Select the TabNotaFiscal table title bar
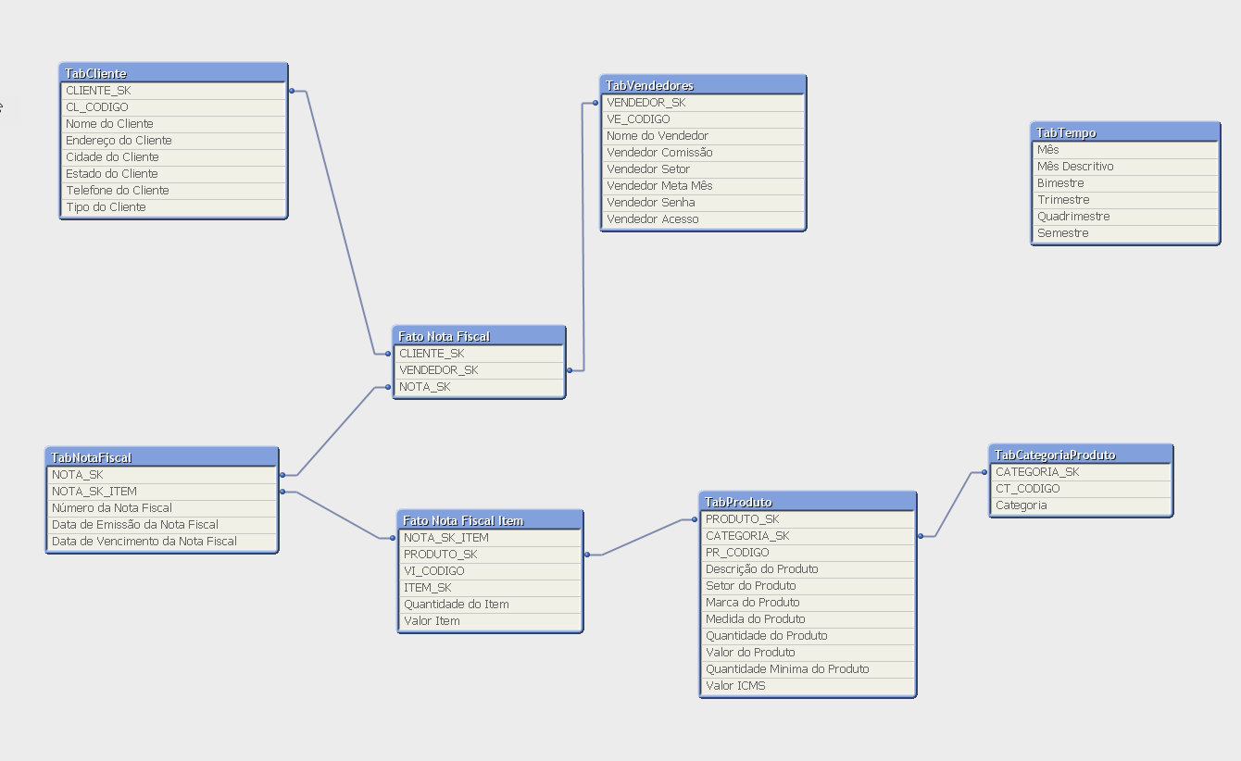Screen dimensions: 1241x761 [x=162, y=457]
